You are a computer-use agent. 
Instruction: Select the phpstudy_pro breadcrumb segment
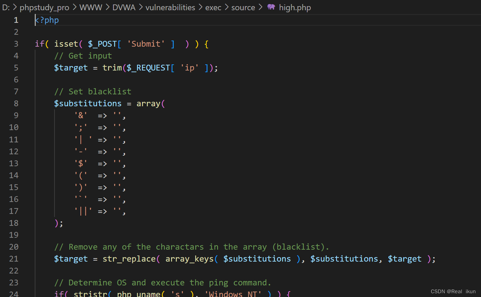tap(44, 7)
